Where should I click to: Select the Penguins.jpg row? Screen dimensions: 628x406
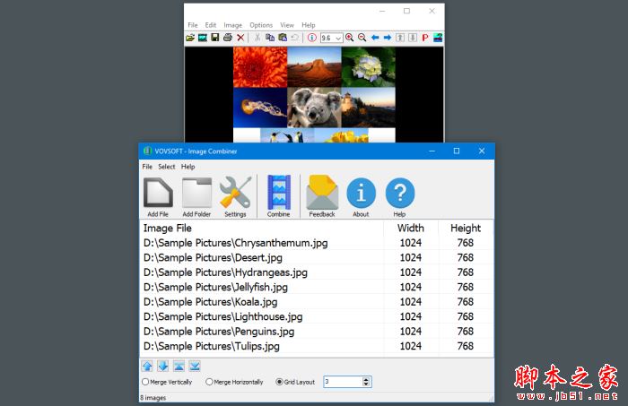[317, 332]
